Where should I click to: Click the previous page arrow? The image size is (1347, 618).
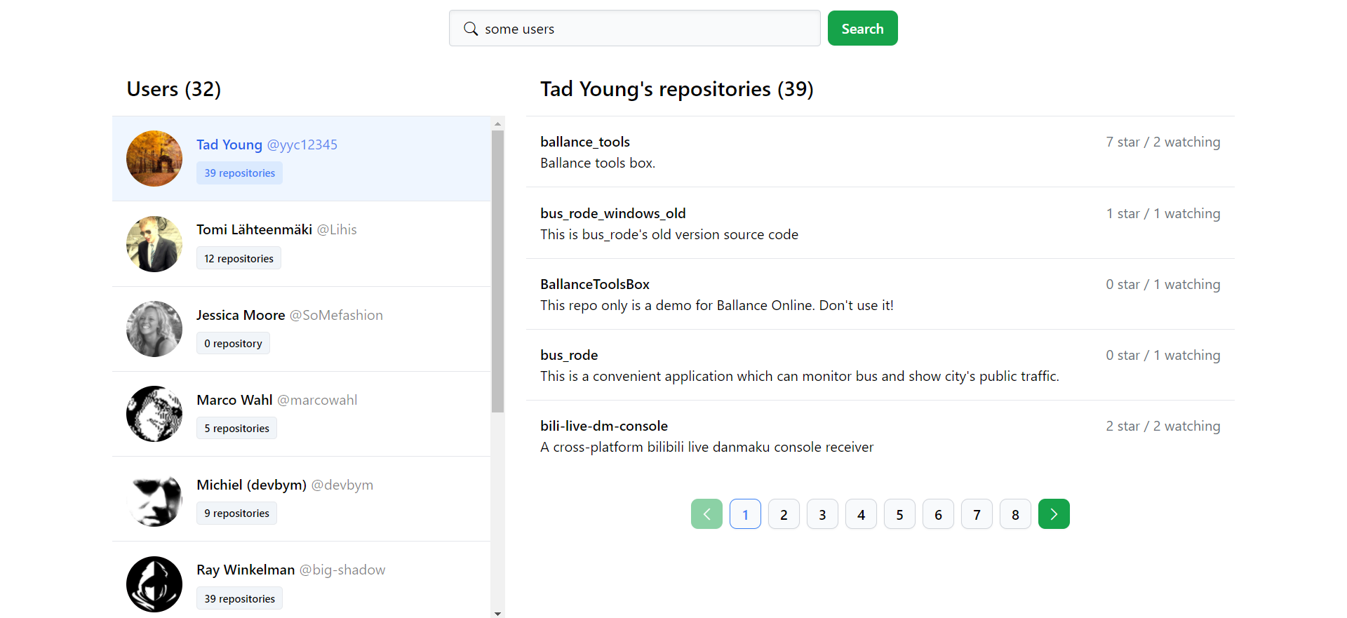pos(706,513)
